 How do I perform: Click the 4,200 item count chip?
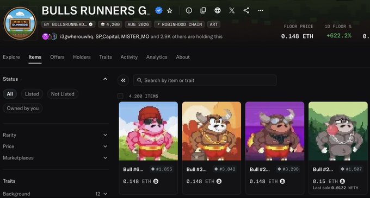(110, 24)
